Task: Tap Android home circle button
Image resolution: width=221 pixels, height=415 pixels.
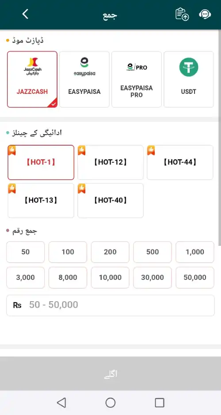Action: click(x=110, y=403)
